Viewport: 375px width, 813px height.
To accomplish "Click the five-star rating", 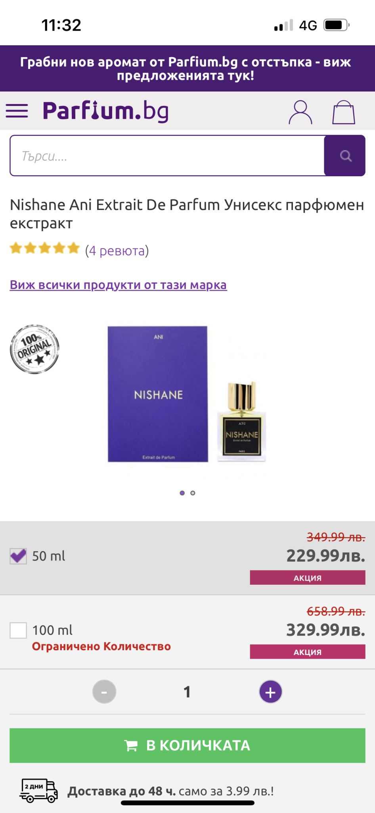I will tap(45, 249).
